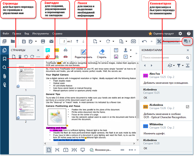This screenshot has height=157, width=195.
Task: Expand the add page dropdown arrow
Action: point(100,41)
